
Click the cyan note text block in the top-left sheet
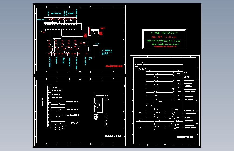pyautogui.click(x=107, y=52)
